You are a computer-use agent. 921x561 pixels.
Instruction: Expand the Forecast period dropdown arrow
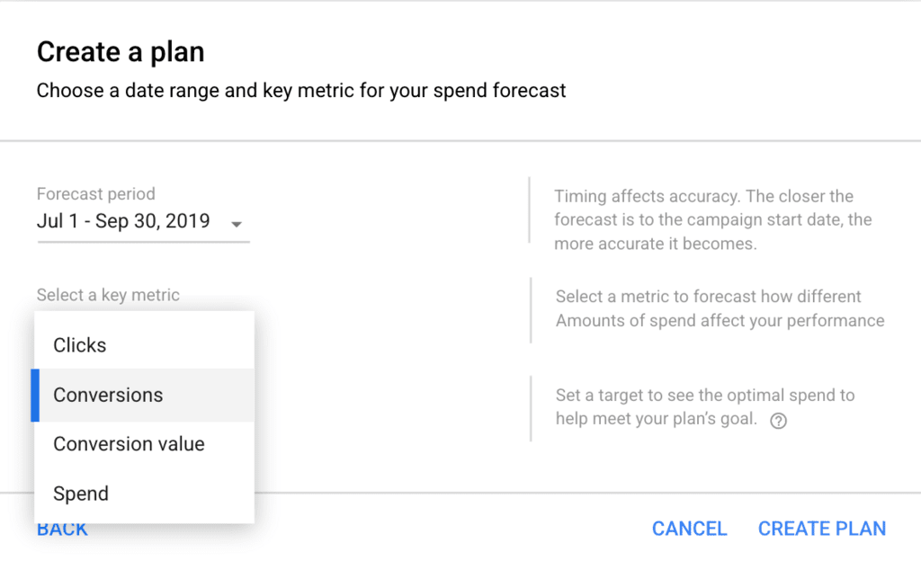(237, 224)
